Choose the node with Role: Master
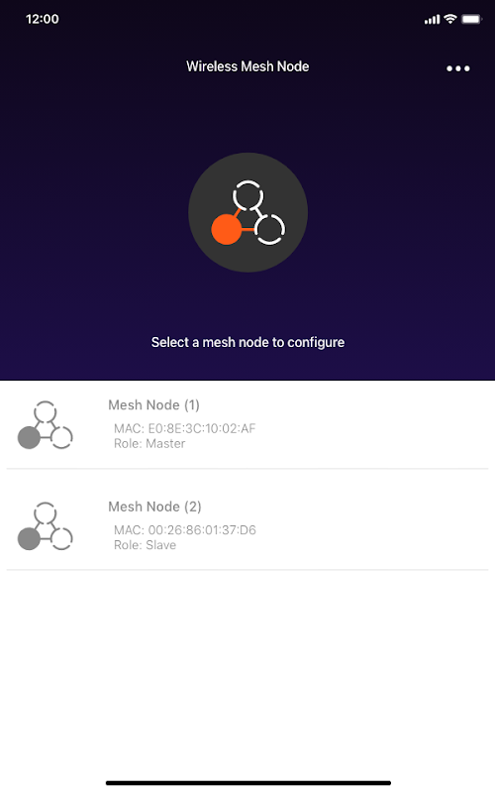 pos(247,425)
